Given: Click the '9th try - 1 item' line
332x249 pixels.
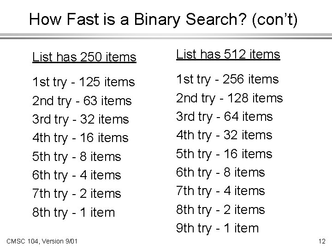Looking at the screenshot, I should tap(218, 228).
